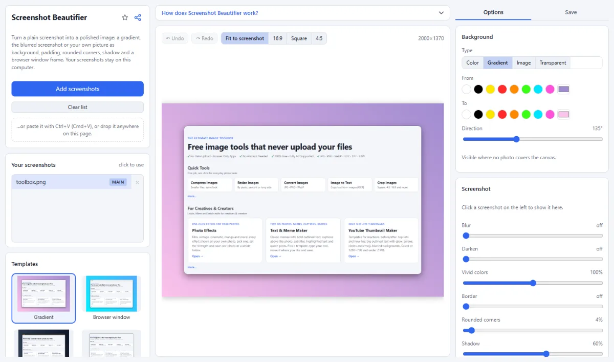Pick black in the From color row
The height and width of the screenshot is (362, 614).
click(478, 89)
